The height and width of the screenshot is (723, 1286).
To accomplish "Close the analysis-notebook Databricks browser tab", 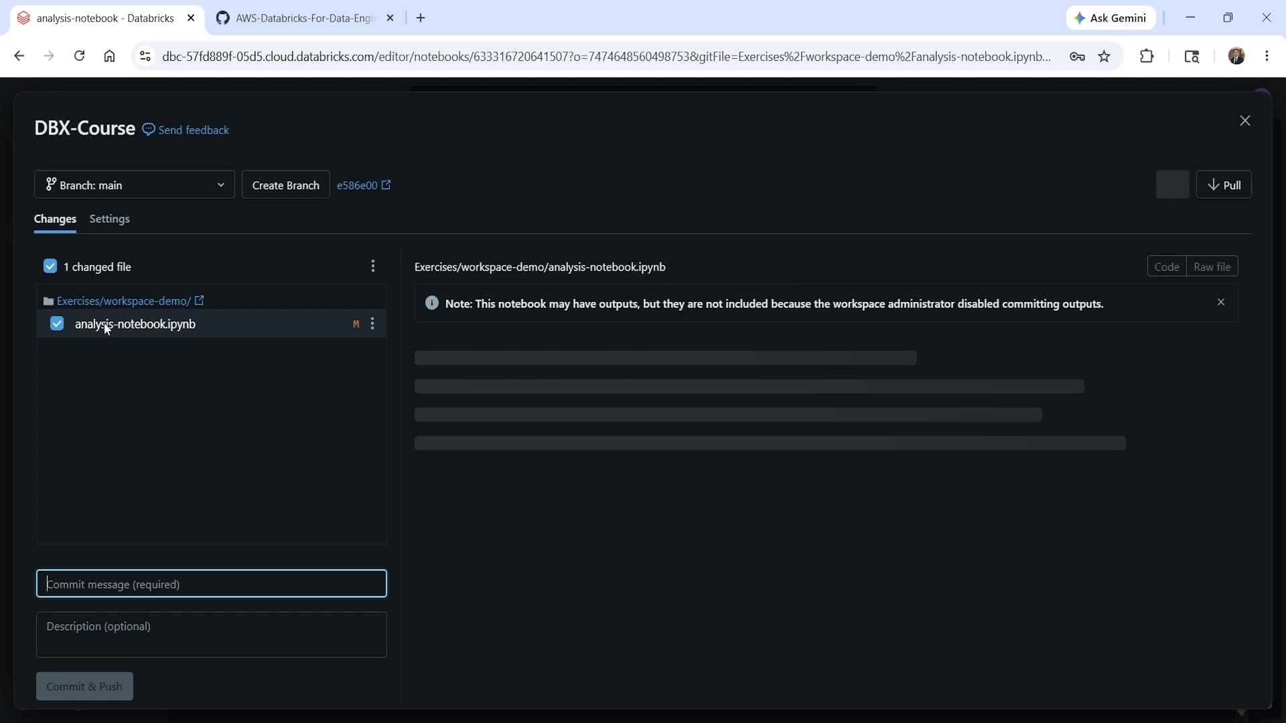I will click(x=191, y=18).
